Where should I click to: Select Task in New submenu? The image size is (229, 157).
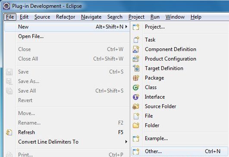click(x=179, y=40)
